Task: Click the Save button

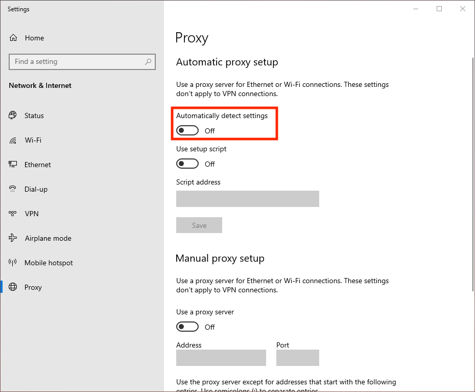Action: (x=199, y=225)
